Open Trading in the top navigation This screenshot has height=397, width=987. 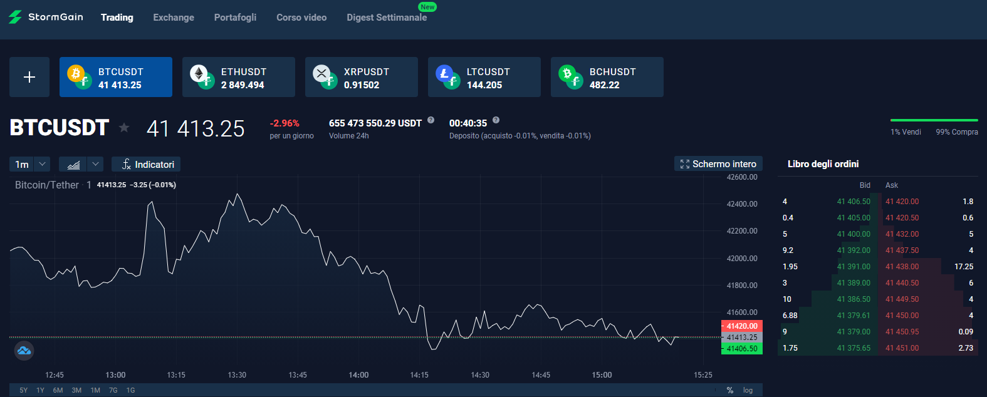[x=117, y=18]
